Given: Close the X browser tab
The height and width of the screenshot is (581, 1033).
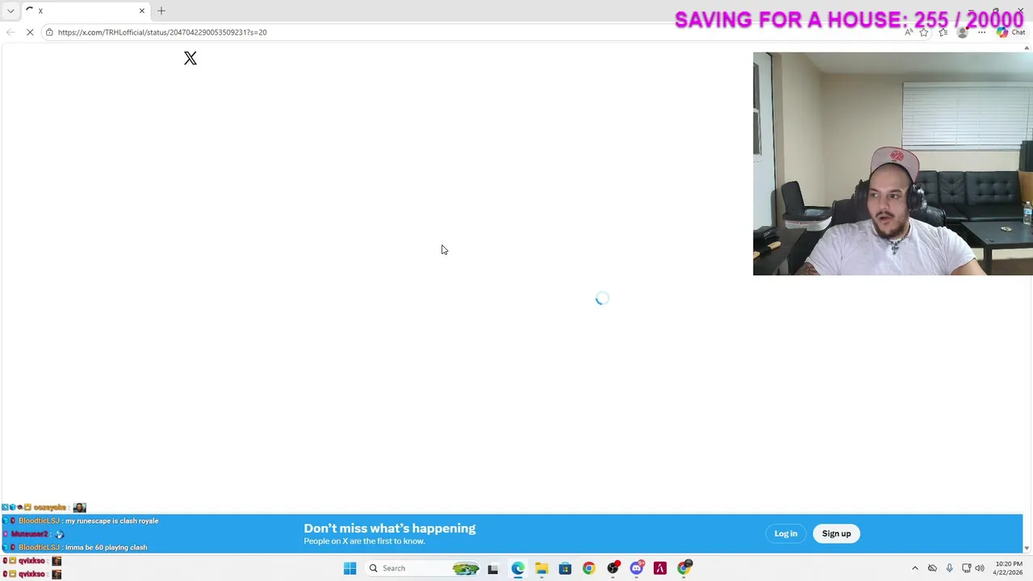Looking at the screenshot, I should 142,10.
